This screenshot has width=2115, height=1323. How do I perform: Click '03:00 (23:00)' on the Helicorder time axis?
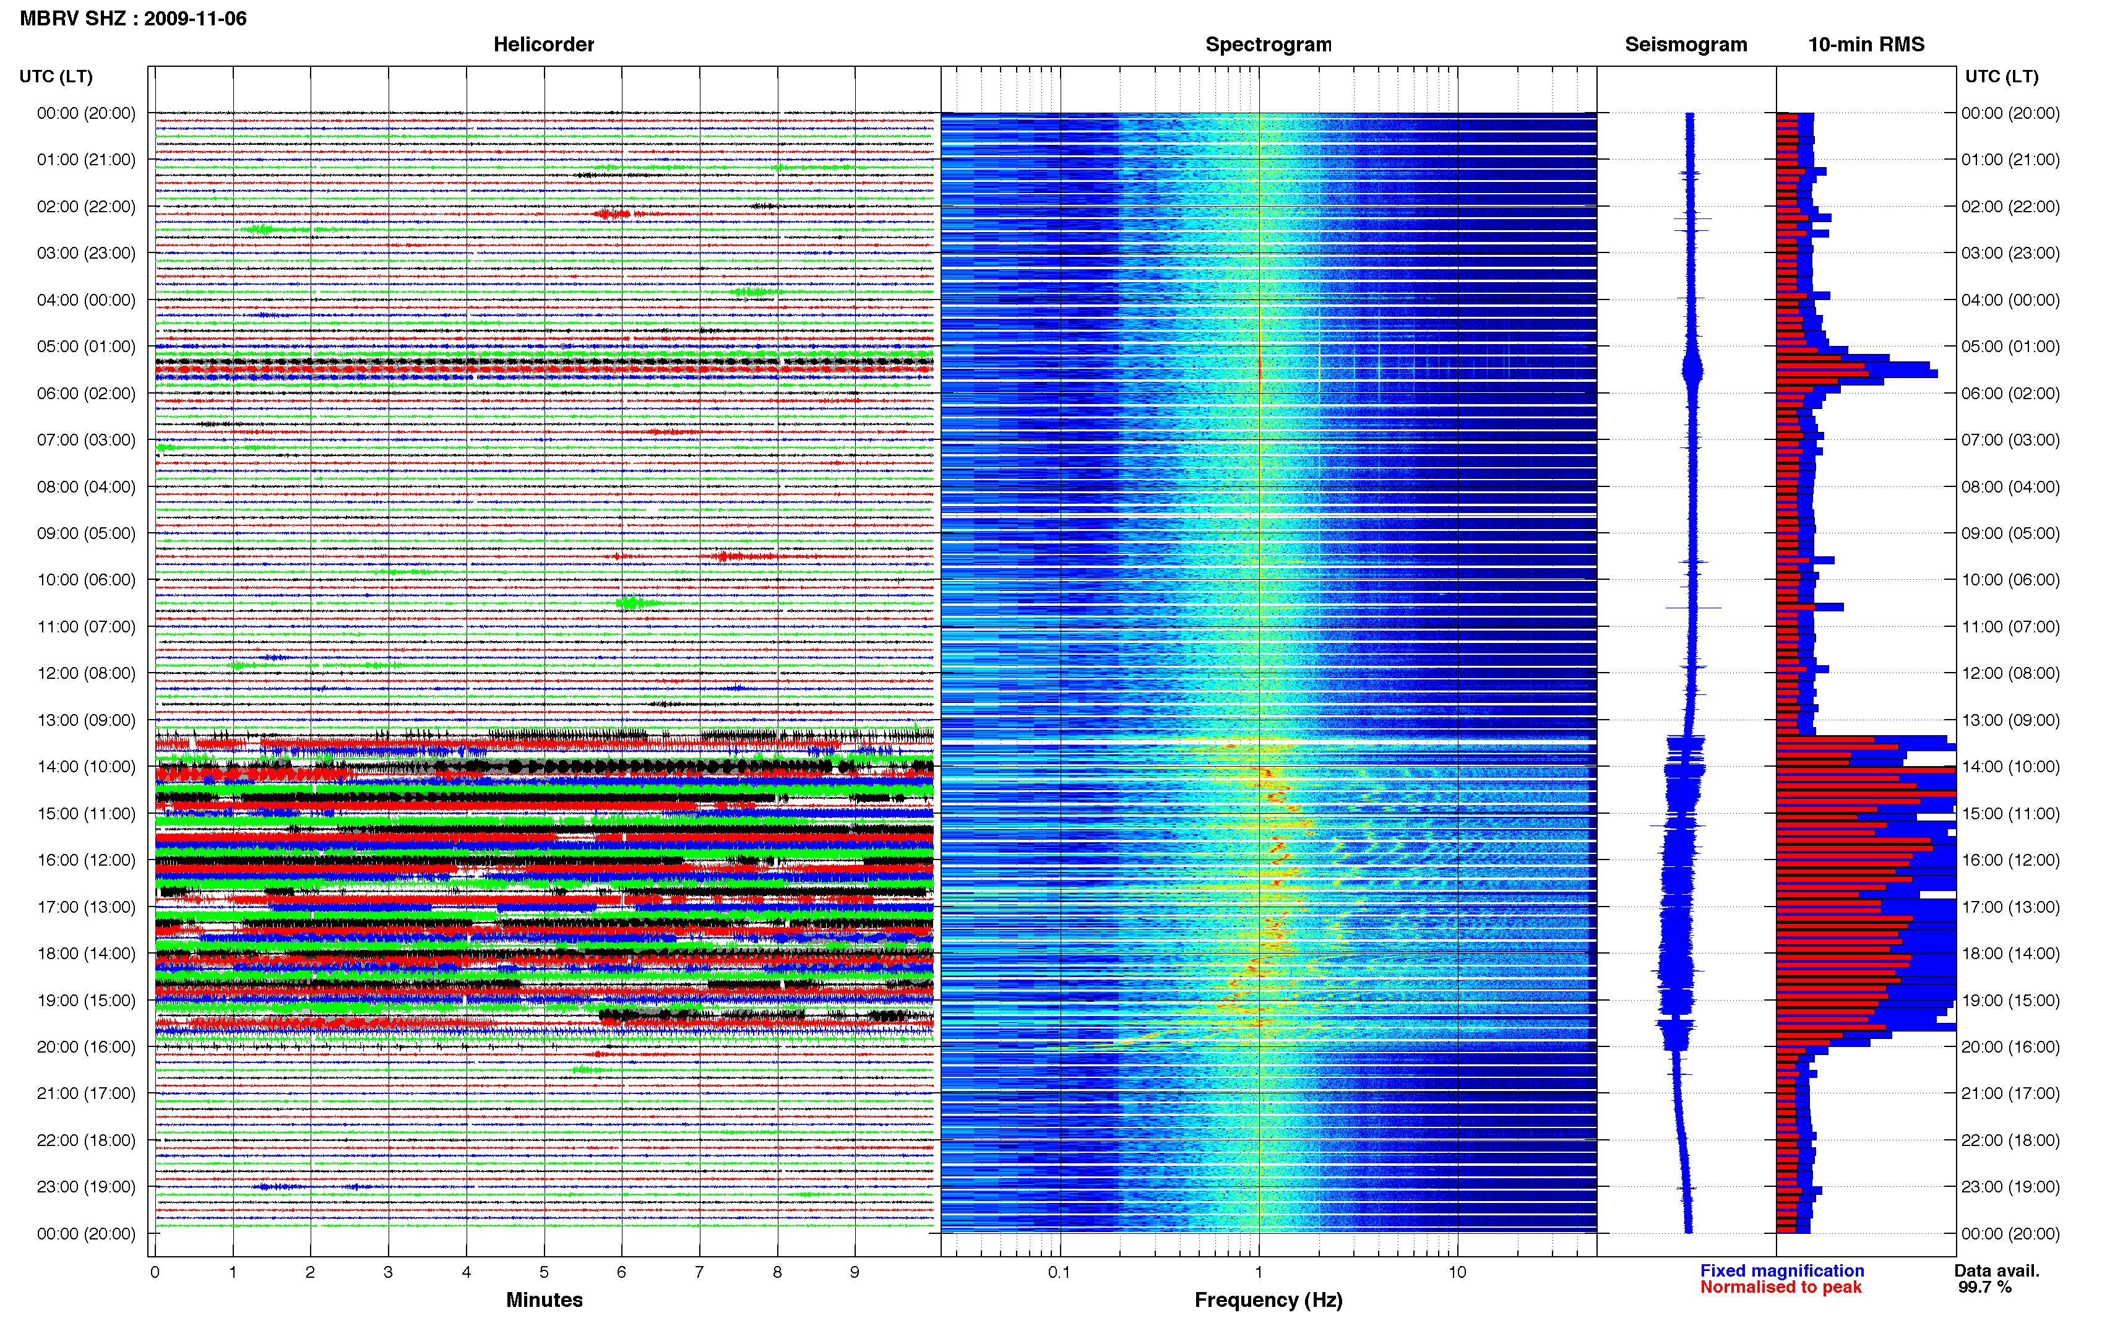click(x=86, y=253)
